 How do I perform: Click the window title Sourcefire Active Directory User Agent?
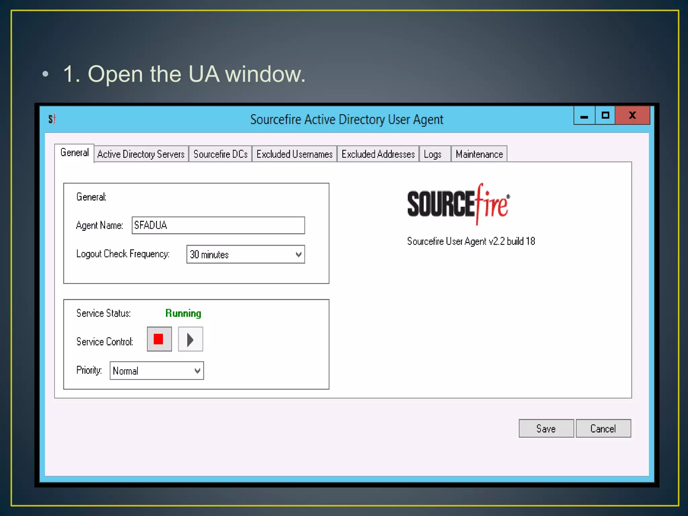tap(347, 119)
